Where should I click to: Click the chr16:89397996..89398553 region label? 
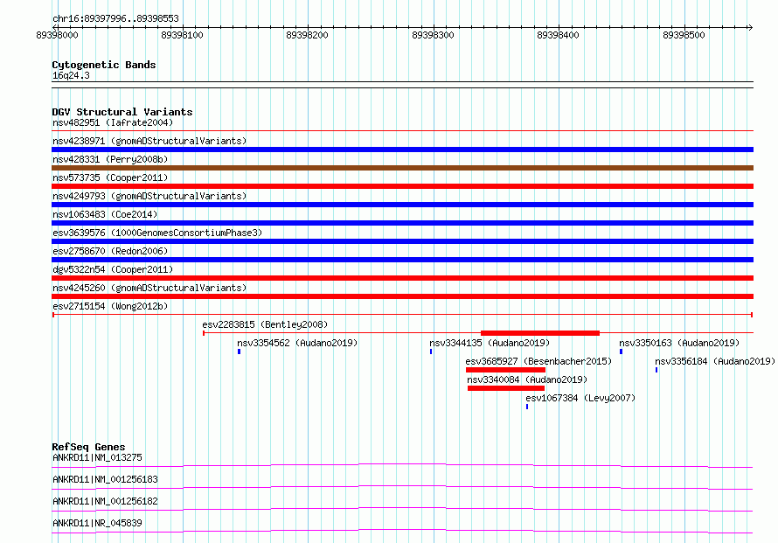tap(115, 18)
